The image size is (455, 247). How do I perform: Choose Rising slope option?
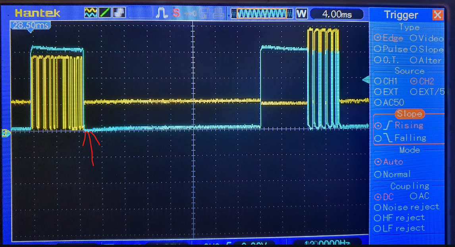point(399,125)
